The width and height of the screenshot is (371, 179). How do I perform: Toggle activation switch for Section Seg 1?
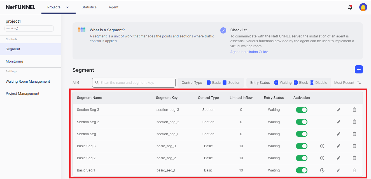[x=302, y=134]
